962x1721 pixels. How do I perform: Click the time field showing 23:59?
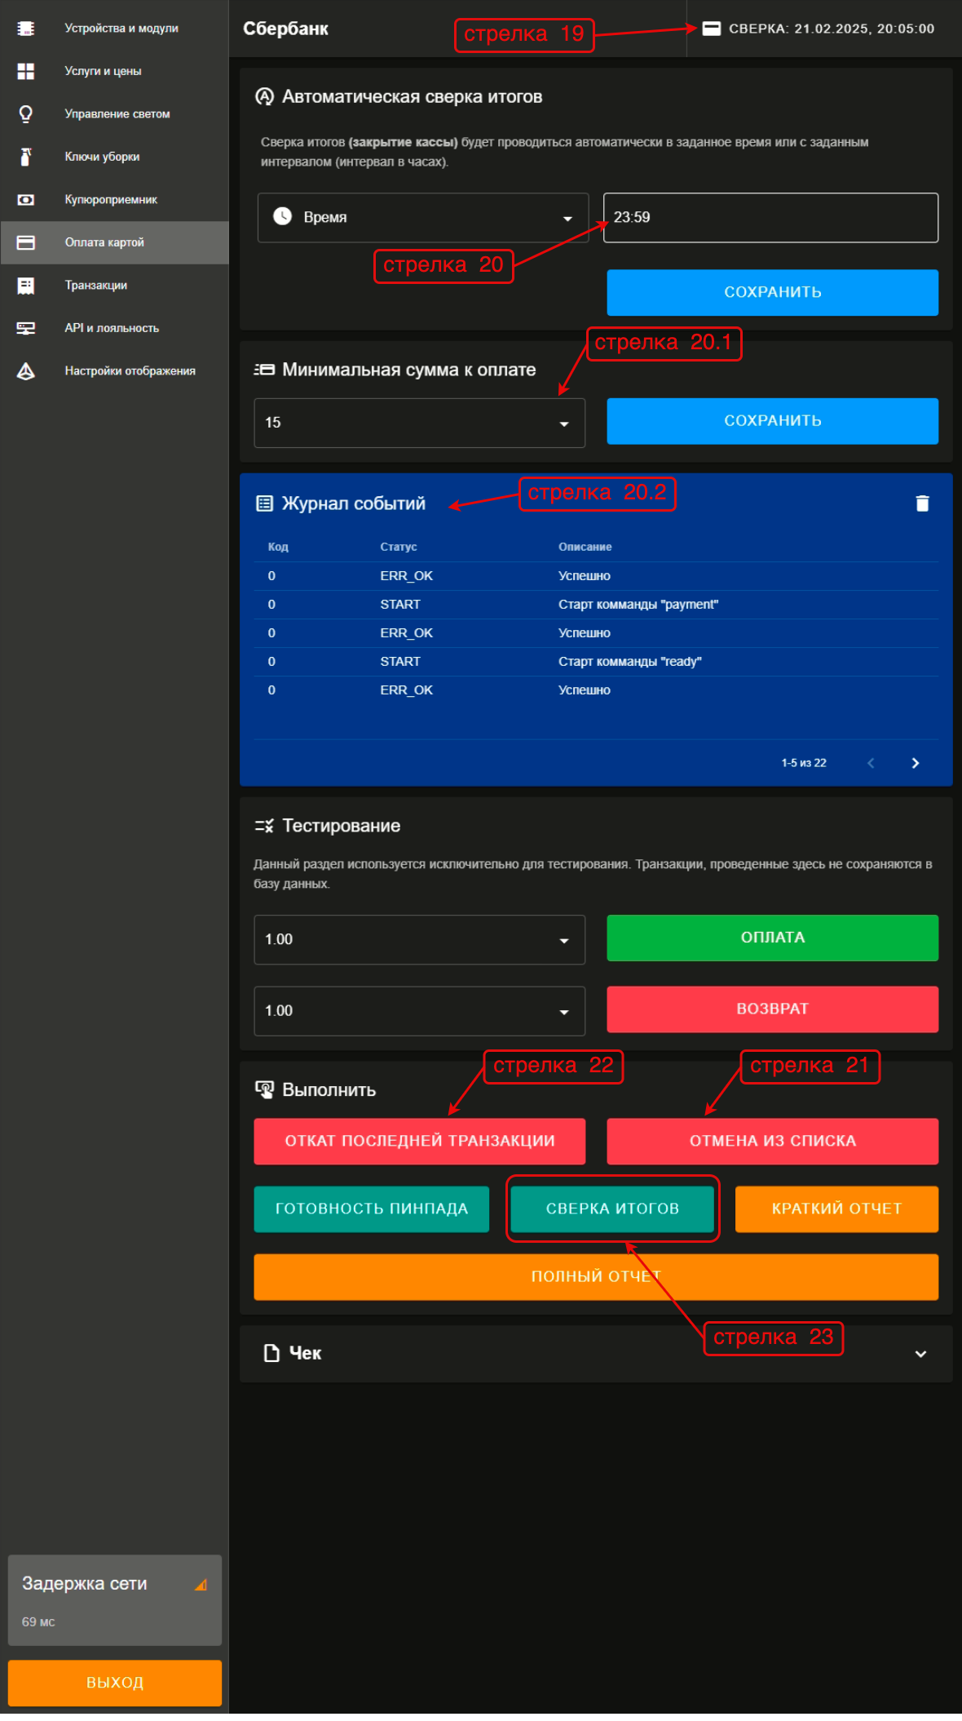(x=770, y=218)
